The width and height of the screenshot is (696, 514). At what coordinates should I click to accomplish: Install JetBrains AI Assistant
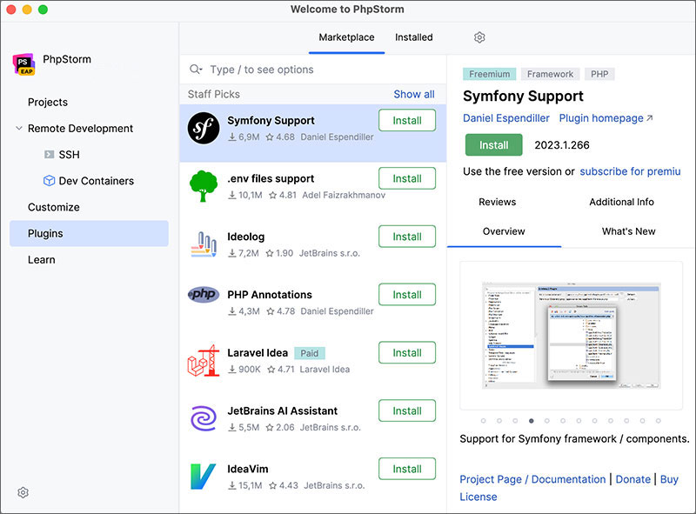coord(407,411)
